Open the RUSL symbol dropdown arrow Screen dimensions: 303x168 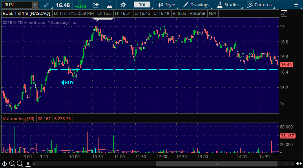pyautogui.click(x=35, y=5)
